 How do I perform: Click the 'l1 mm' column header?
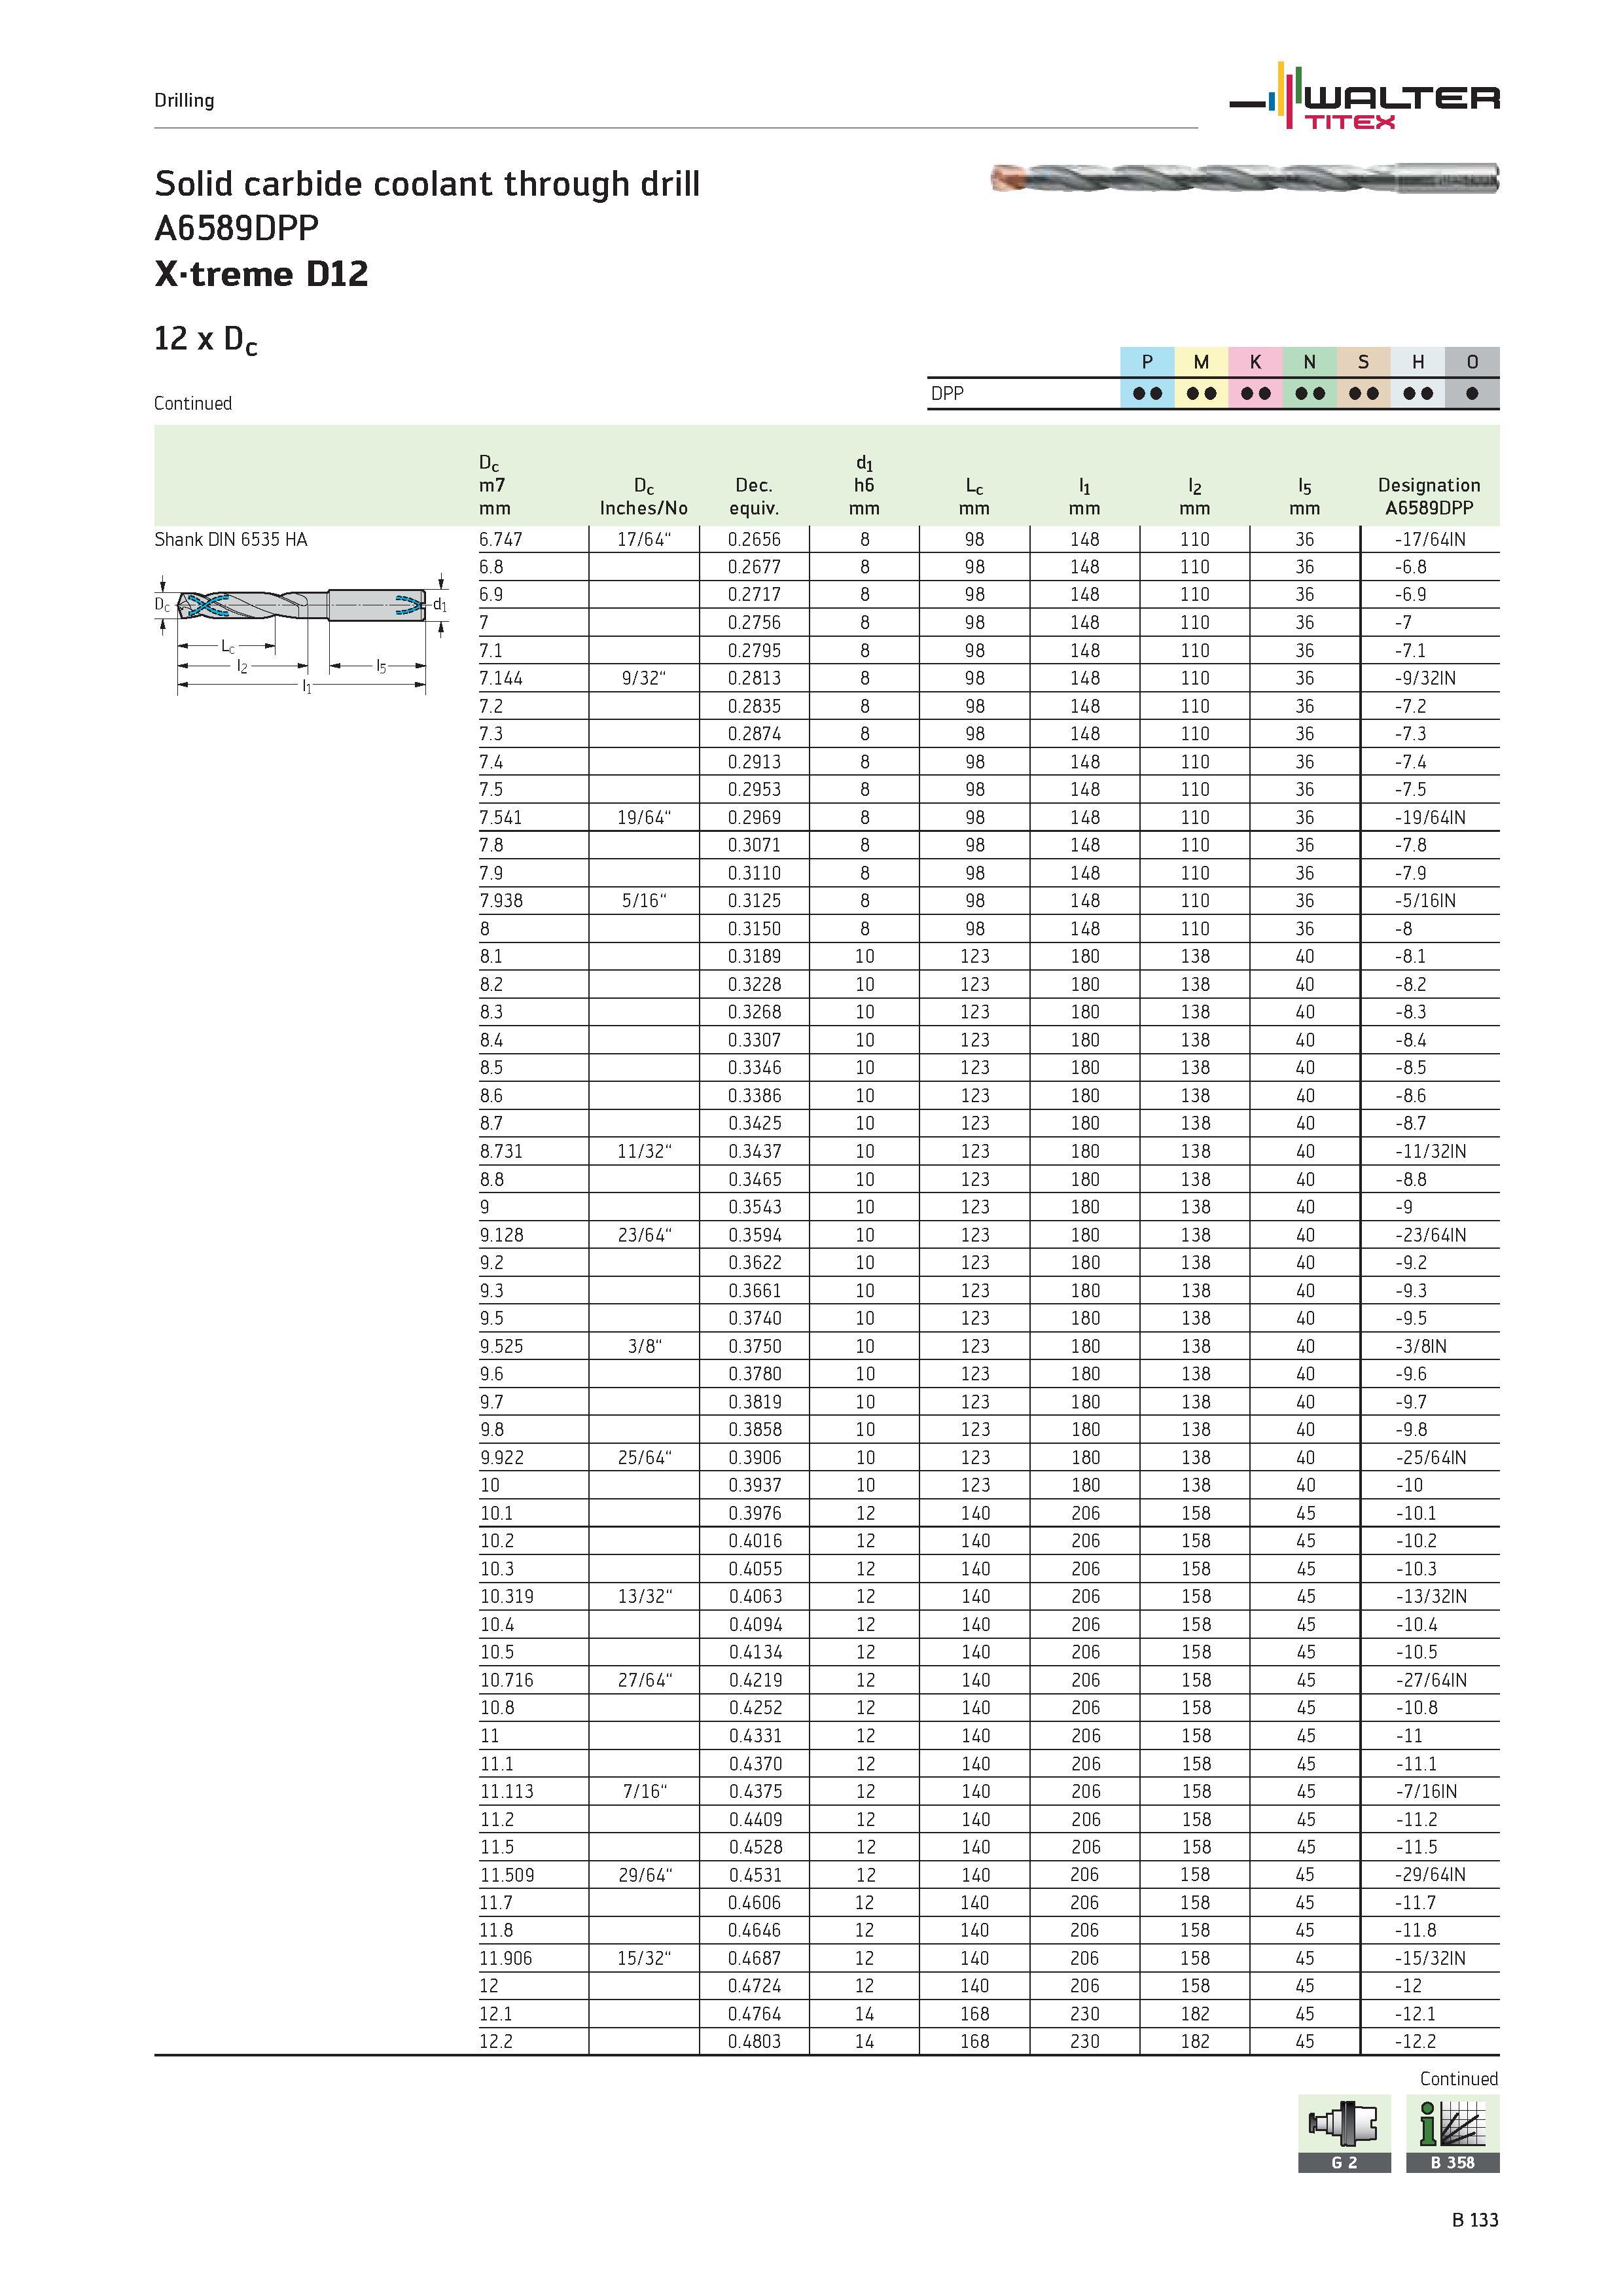[x=1084, y=497]
